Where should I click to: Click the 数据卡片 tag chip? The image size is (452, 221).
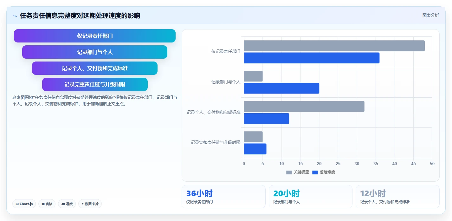coord(90,204)
